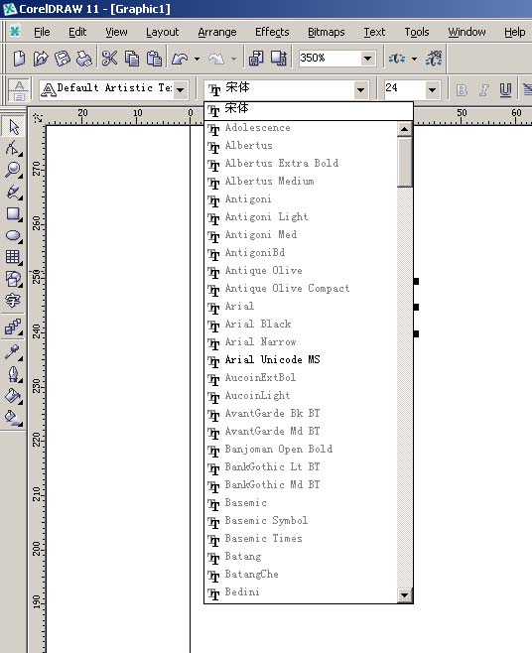Choose the Ellipse tool
Image resolution: width=532 pixels, height=653 pixels.
13,235
